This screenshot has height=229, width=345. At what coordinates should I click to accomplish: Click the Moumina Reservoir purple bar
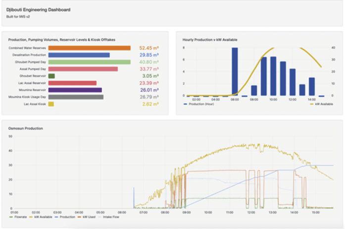(x=75, y=90)
